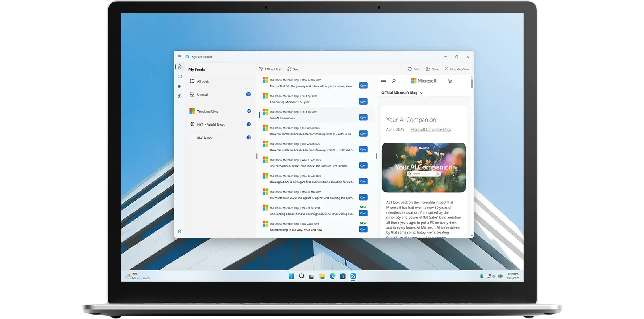Image resolution: width=644 pixels, height=319 pixels.
Task: Click Open button for 'Your AI Companion'
Action: pos(363,118)
